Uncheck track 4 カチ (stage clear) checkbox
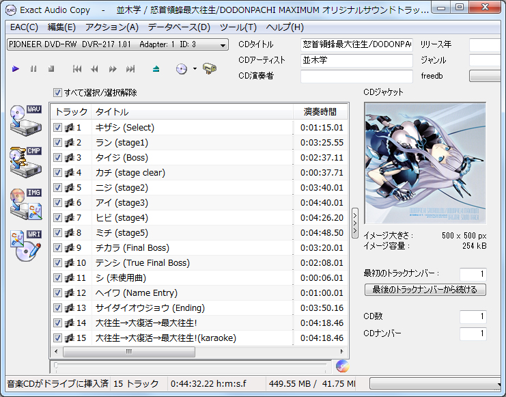The width and height of the screenshot is (506, 397). click(57, 172)
